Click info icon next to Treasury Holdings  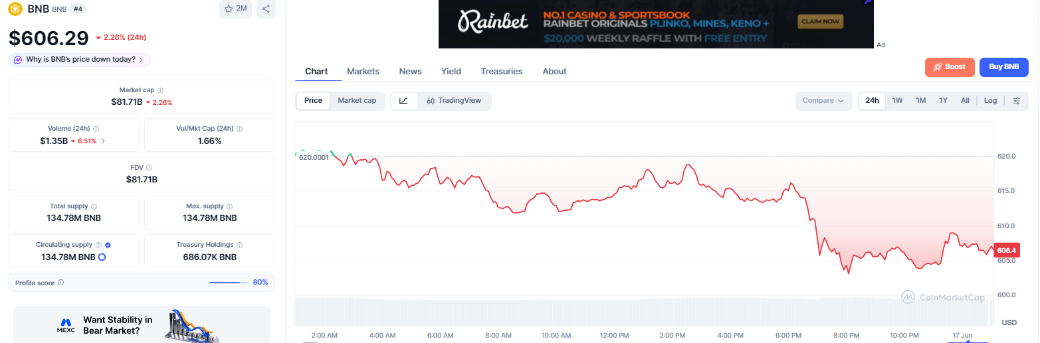pos(239,245)
